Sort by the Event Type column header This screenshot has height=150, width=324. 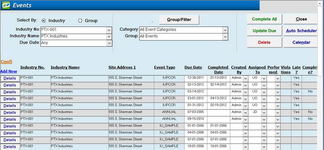(x=164, y=67)
